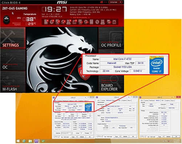This screenshot has height=144, width=182.
Task: Open the Windows Start button
Action: (x=18, y=141)
